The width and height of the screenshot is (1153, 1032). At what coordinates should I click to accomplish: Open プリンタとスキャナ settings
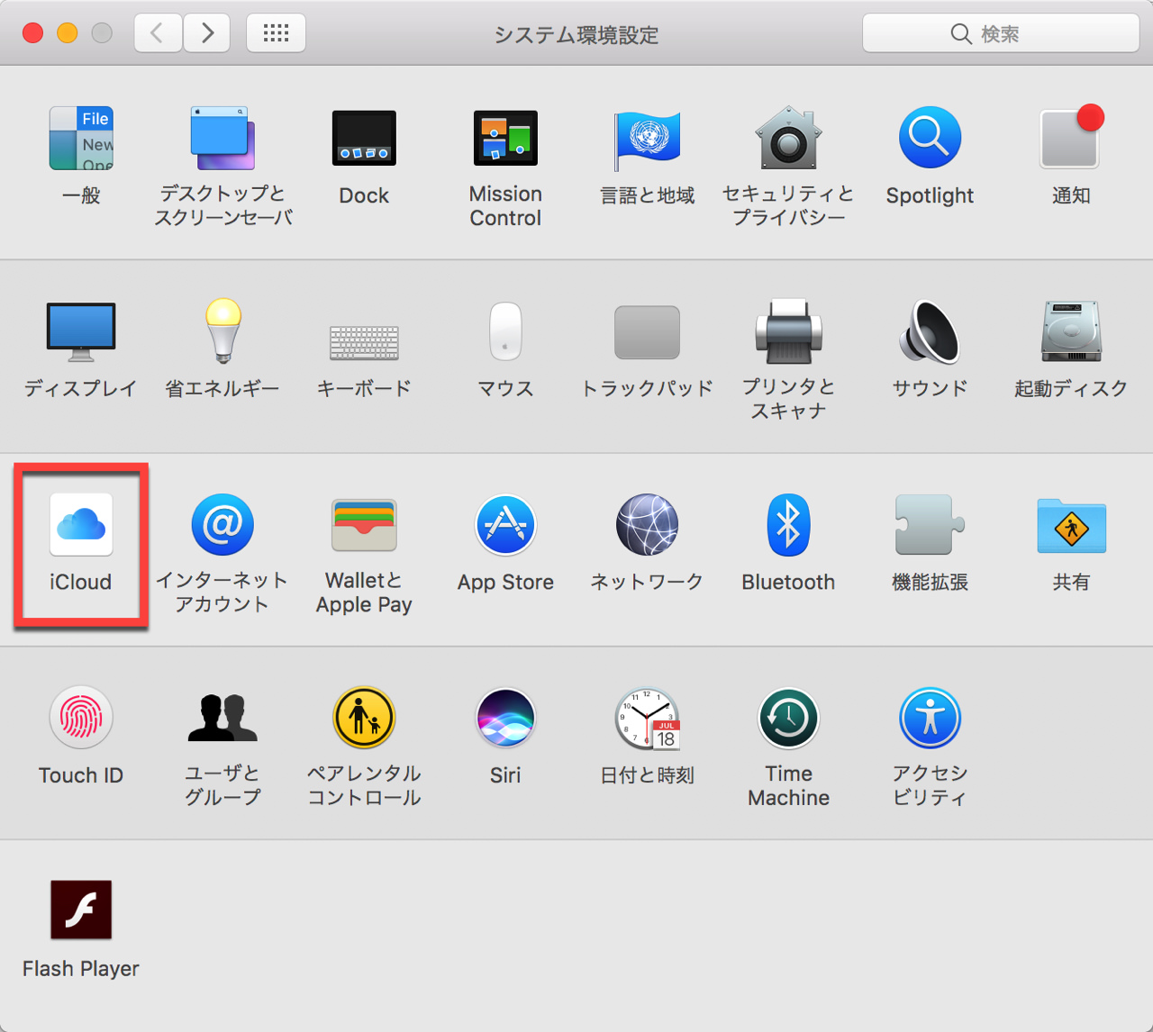[x=788, y=331]
